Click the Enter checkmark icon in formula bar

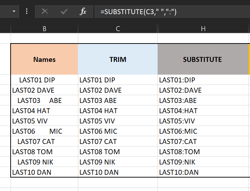64,12
